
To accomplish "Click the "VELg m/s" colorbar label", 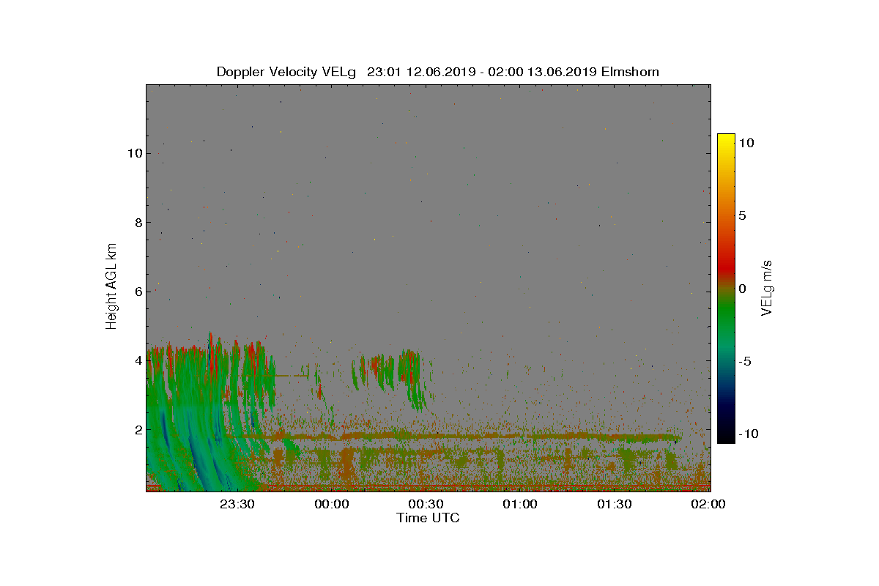I will pyautogui.click(x=768, y=287).
